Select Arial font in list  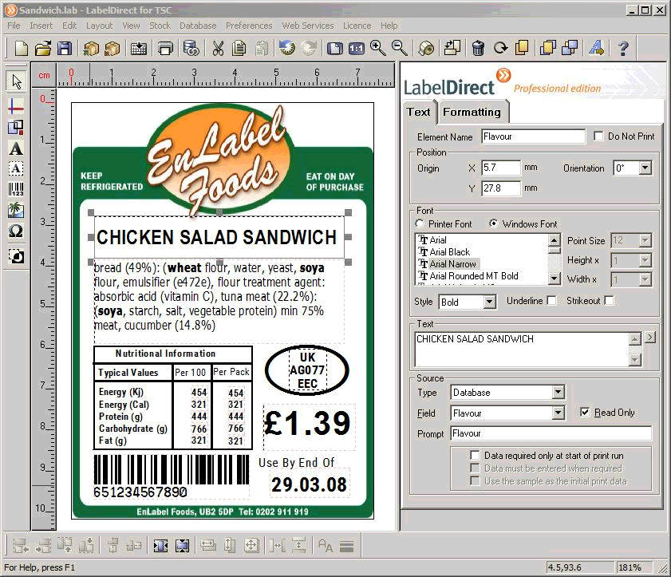coord(438,240)
